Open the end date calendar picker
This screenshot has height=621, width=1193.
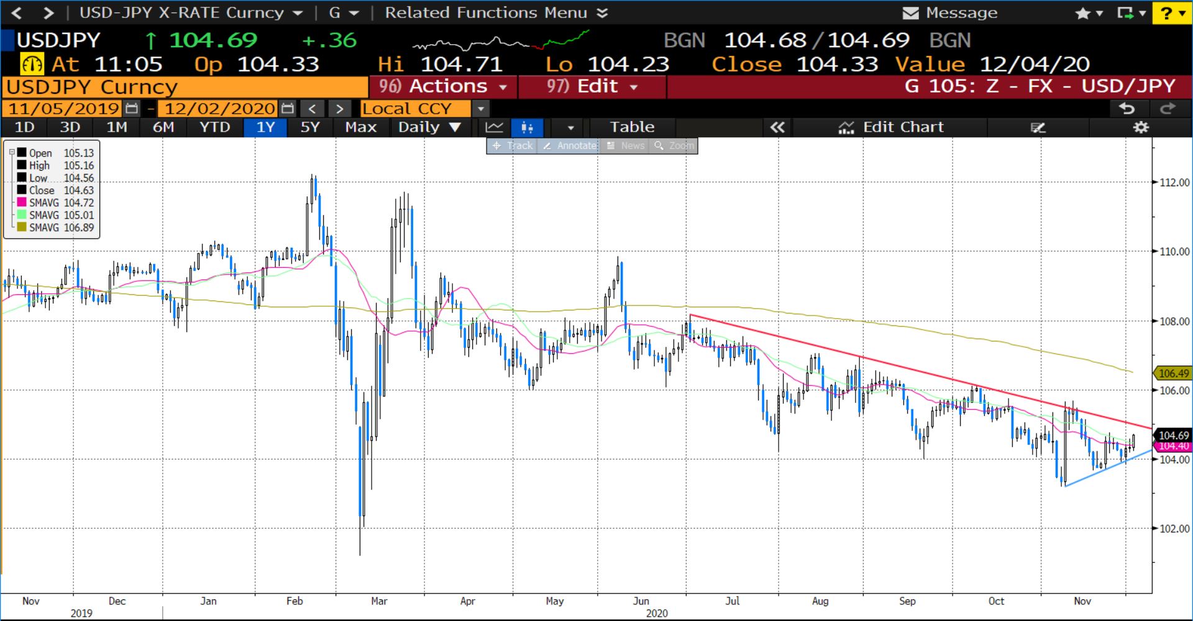click(287, 109)
